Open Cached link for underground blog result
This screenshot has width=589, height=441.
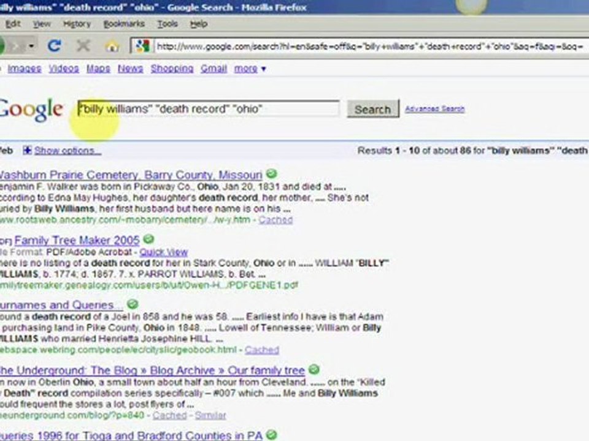(170, 415)
